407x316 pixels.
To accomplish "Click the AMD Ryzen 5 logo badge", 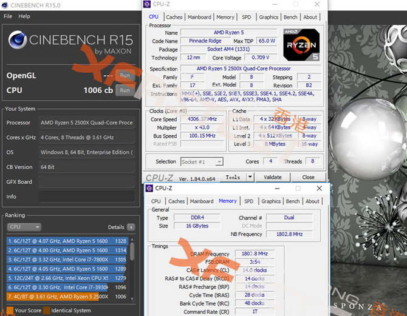I will pos(301,45).
